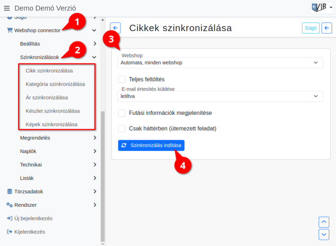
Task: Click the Szinkronizálás indítása button
Action: (151, 145)
